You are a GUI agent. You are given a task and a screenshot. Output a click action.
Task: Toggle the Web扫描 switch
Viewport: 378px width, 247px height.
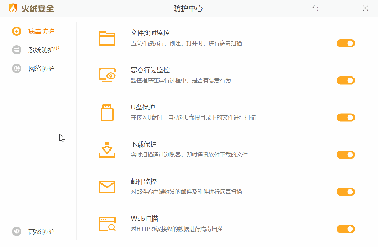click(346, 229)
